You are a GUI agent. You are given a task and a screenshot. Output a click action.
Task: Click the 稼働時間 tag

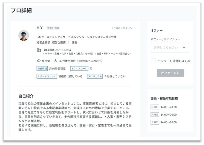pyautogui.click(x=42, y=68)
